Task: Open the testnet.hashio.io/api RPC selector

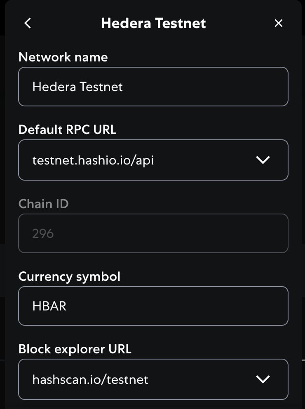Action: pos(153,160)
